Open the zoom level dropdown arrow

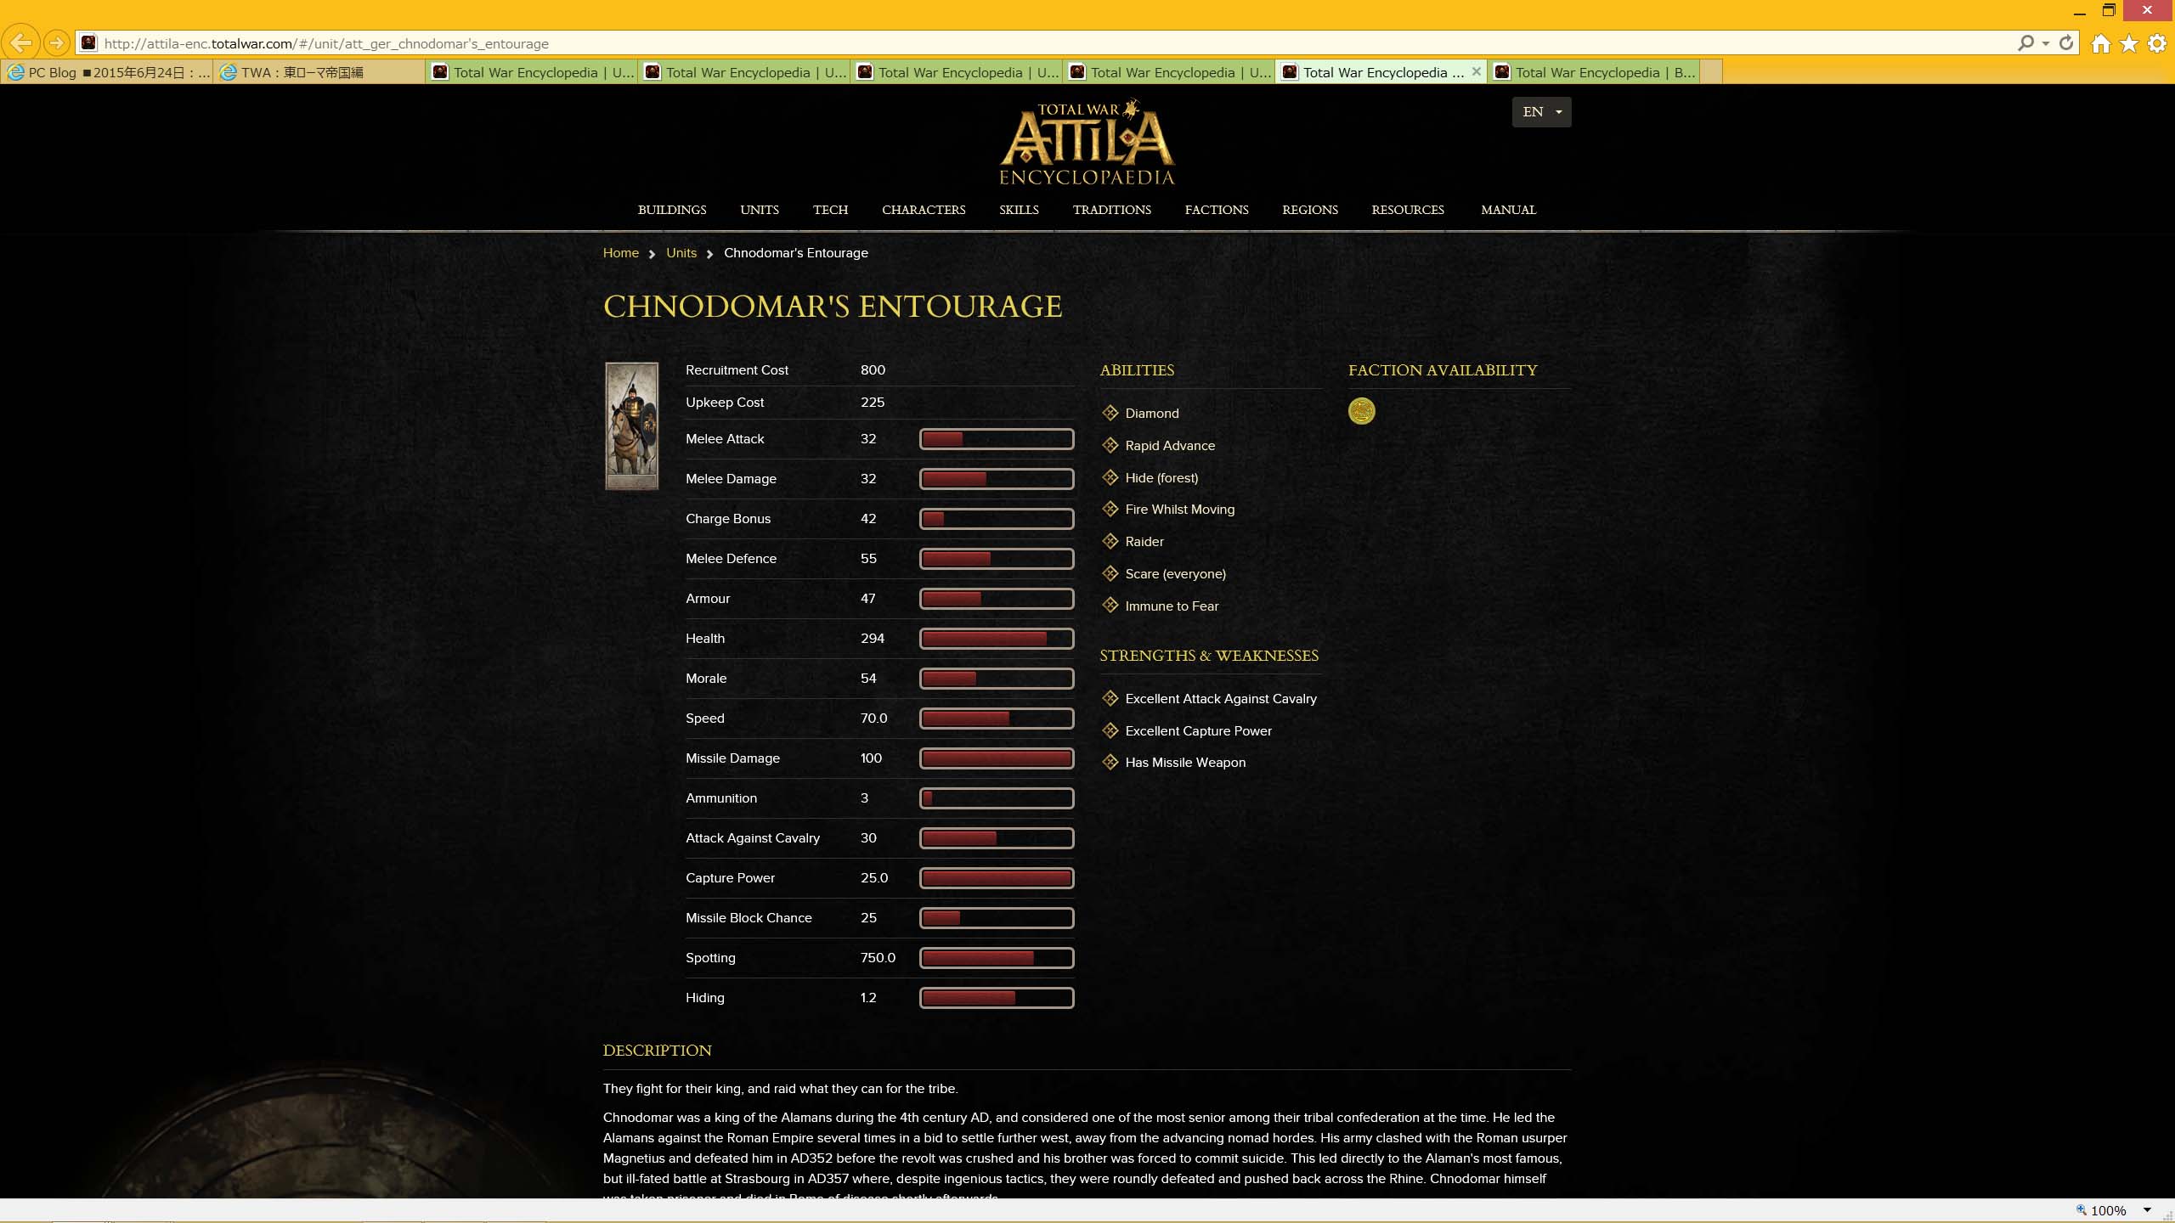tap(2147, 1210)
